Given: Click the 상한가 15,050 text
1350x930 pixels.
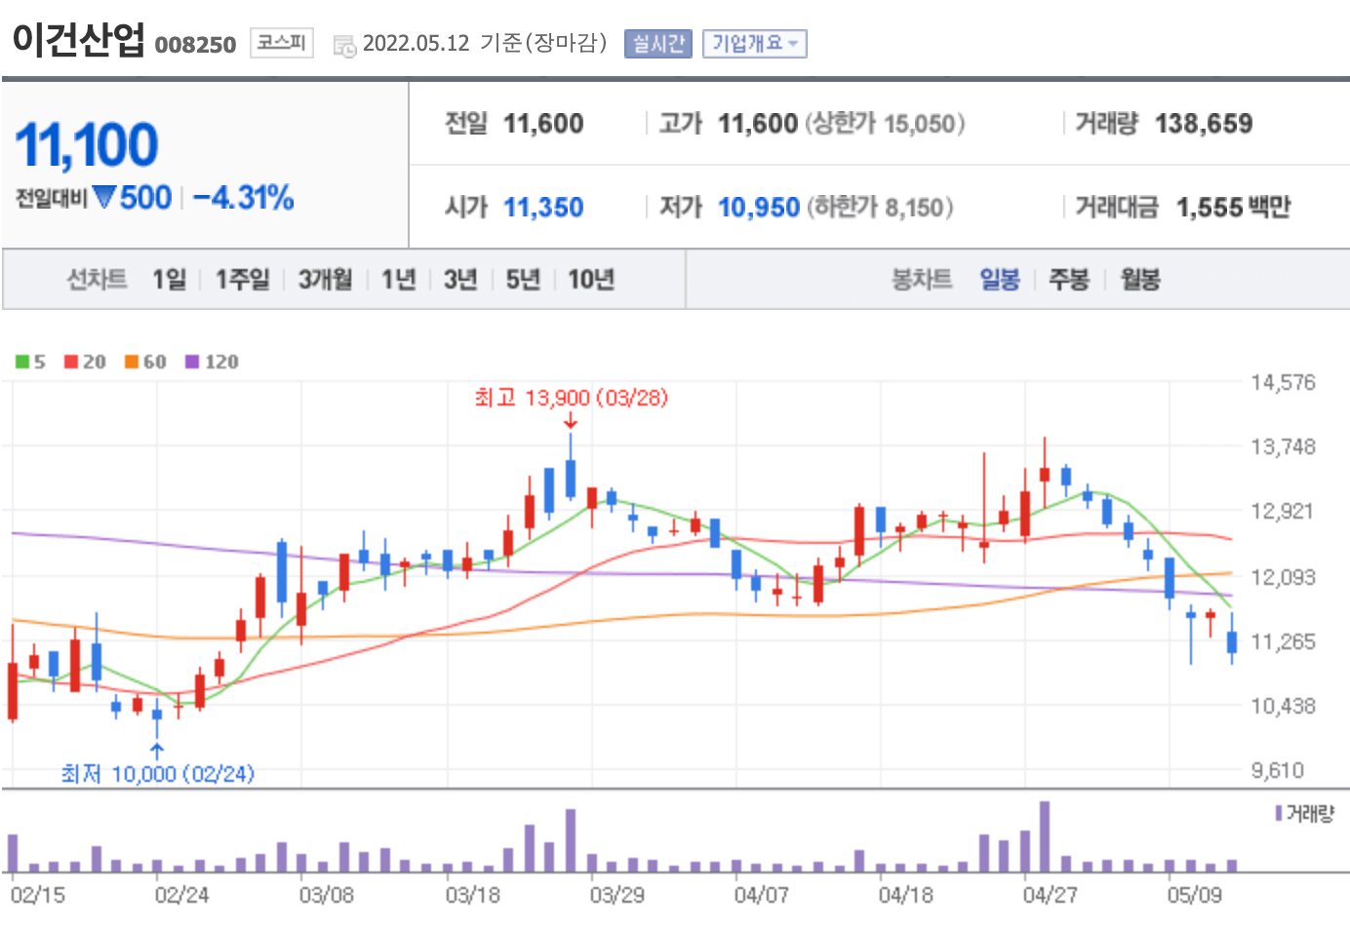Looking at the screenshot, I should (x=885, y=124).
